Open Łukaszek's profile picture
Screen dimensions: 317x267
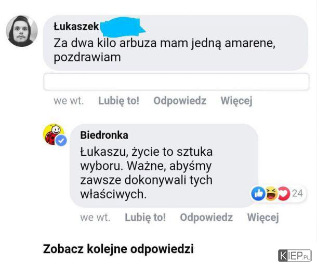pyautogui.click(x=22, y=31)
